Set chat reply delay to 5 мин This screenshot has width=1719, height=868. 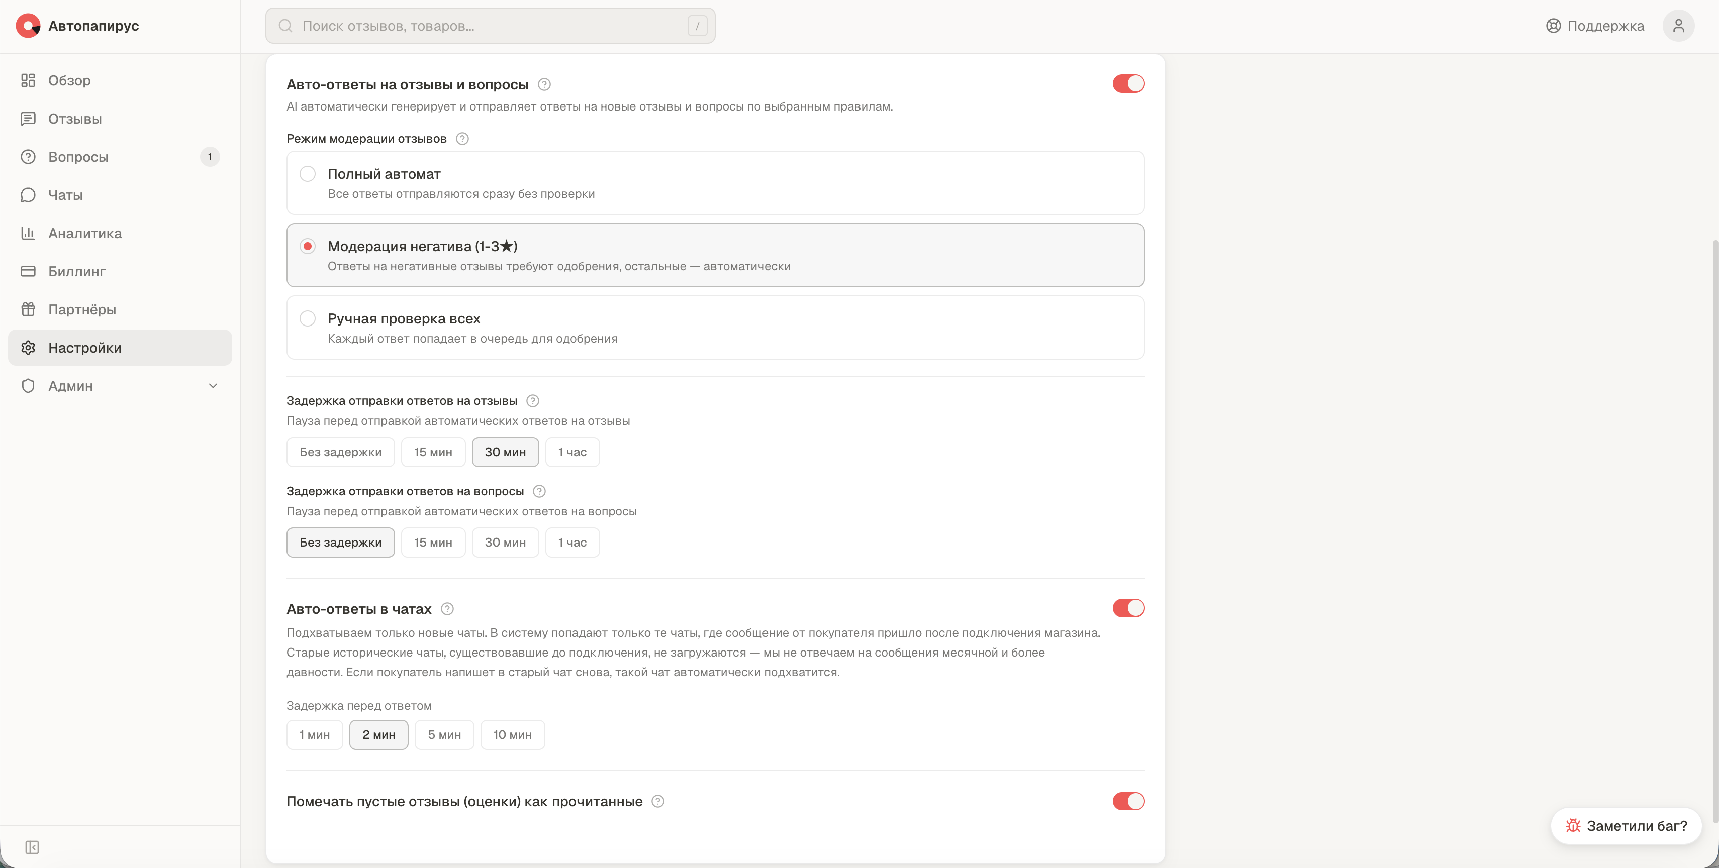pyautogui.click(x=444, y=735)
